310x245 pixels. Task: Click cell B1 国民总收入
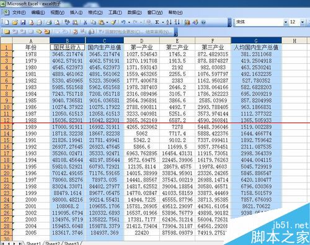[68, 48]
